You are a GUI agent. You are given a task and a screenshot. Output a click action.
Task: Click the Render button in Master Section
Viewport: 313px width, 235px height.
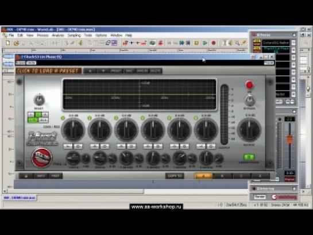tap(260, 197)
